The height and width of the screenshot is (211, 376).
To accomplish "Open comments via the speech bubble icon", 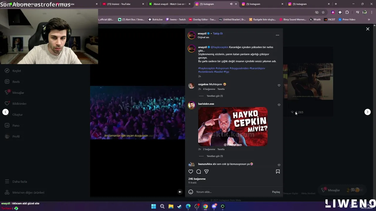I will (199, 172).
